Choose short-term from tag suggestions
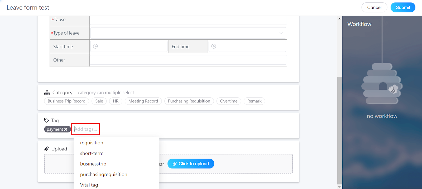Screen dimensions: 422x189 92,153
